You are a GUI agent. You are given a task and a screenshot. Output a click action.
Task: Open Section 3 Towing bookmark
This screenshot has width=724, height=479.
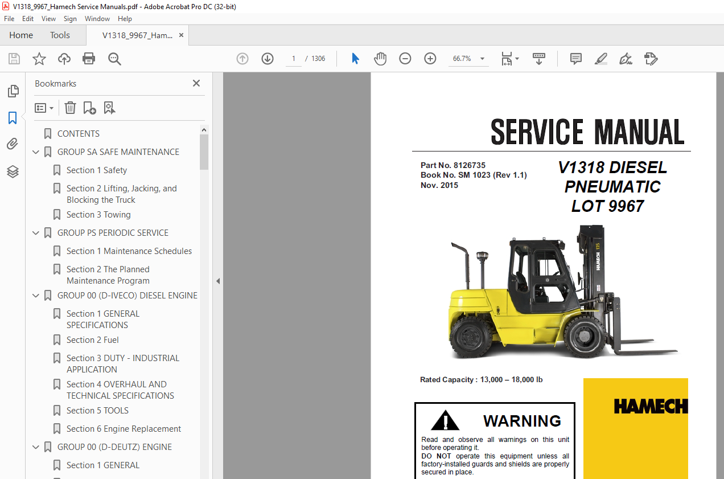click(x=98, y=215)
